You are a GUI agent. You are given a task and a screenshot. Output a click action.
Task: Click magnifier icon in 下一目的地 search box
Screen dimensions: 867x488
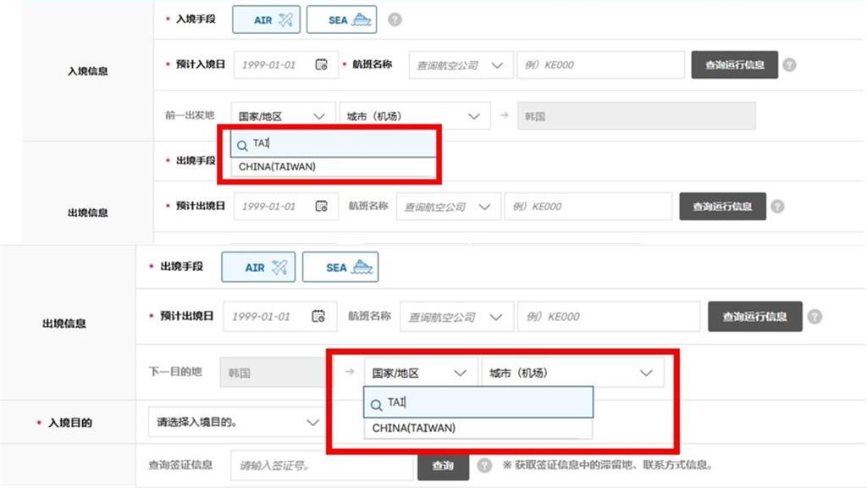pos(377,405)
